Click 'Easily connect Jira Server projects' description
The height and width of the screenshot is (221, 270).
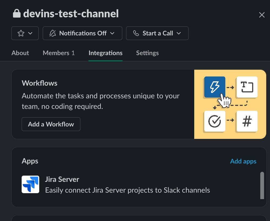(x=127, y=190)
